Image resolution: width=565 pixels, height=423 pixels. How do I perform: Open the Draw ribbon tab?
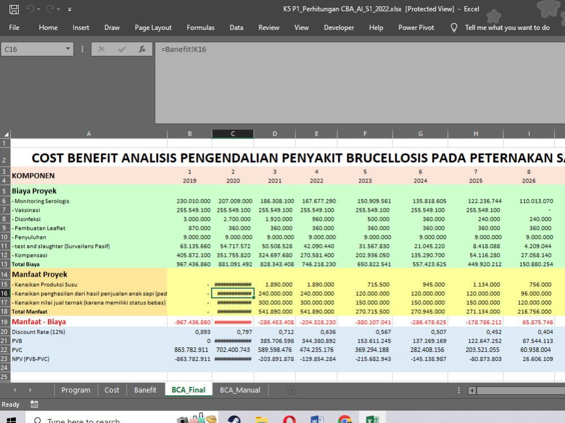(x=112, y=27)
